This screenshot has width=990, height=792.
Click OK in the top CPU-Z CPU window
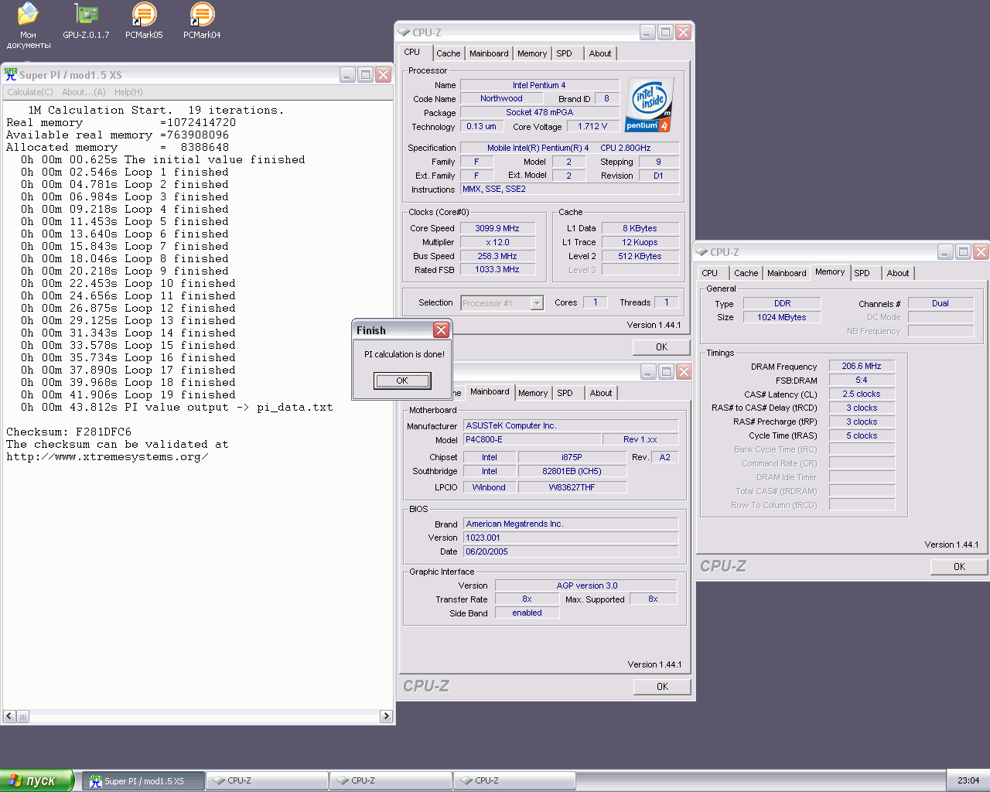(x=661, y=347)
